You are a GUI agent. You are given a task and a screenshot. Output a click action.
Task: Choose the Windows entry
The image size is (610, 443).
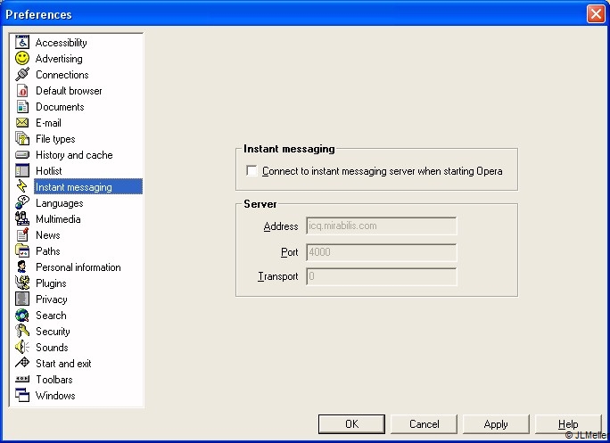pyautogui.click(x=55, y=396)
